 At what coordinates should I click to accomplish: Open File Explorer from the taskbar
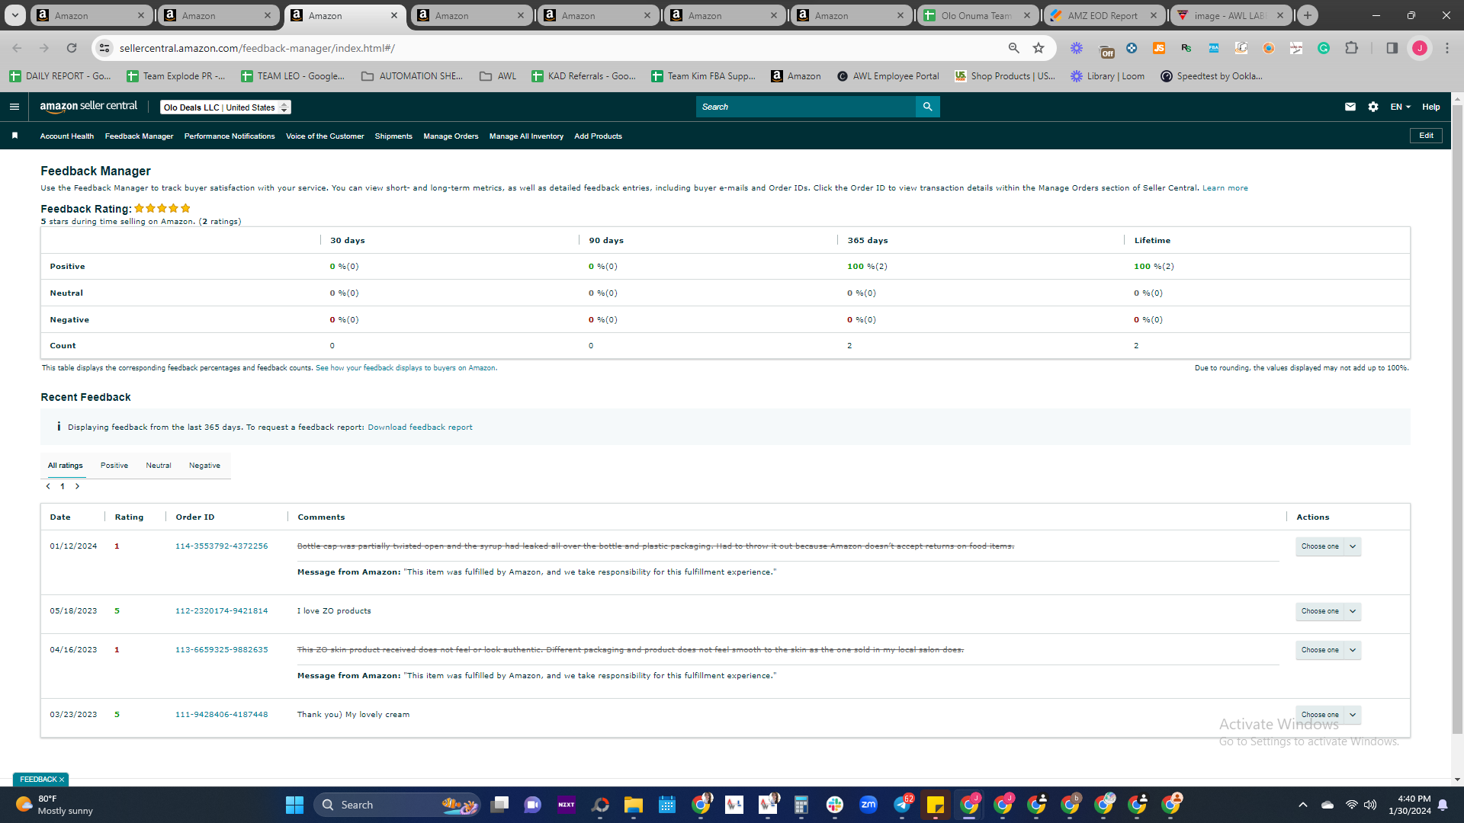click(x=634, y=805)
